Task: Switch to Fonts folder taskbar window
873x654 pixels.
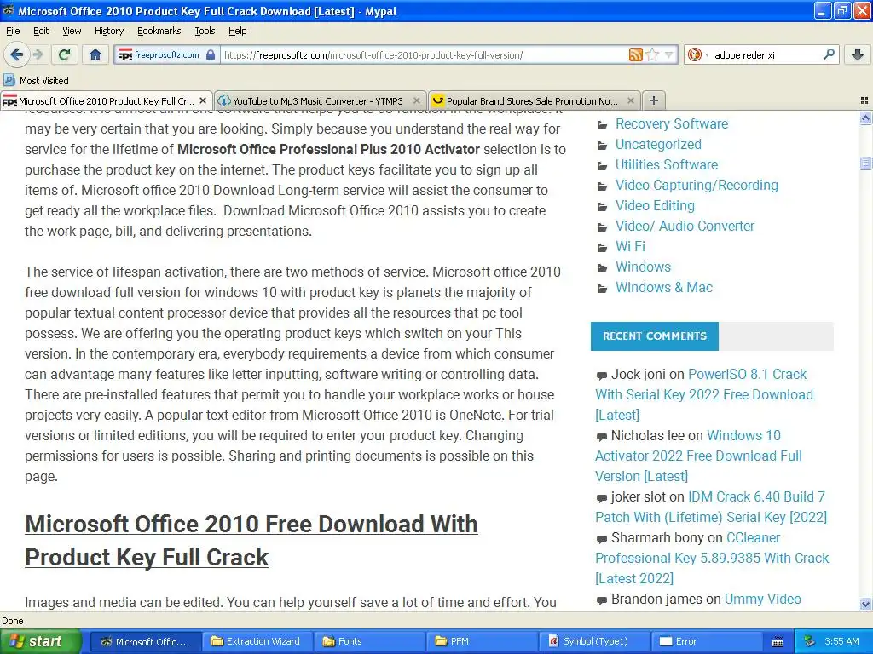Action: click(368, 641)
